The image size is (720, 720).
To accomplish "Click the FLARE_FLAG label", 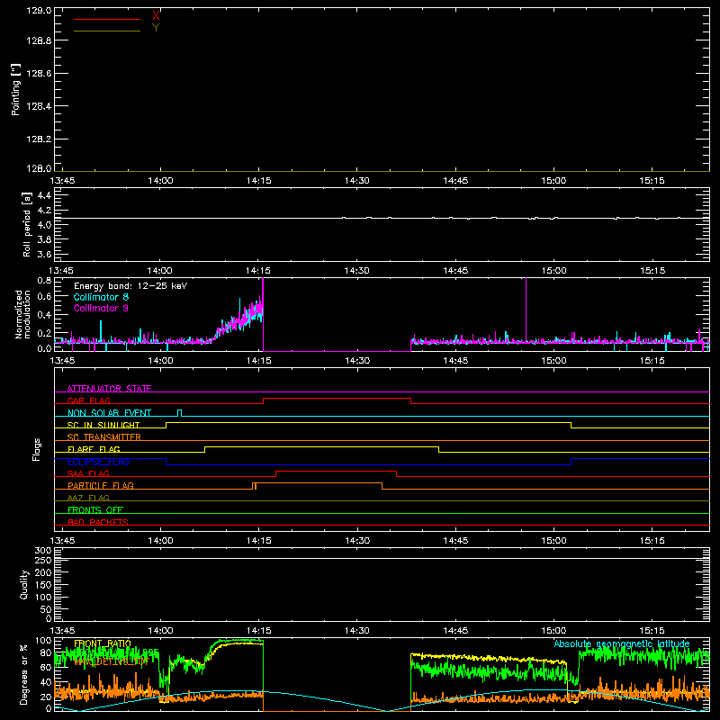I will tap(94, 449).
